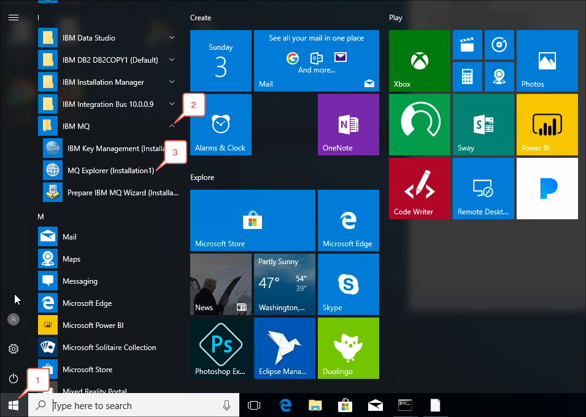Open the Code Writer tile

coord(419,189)
